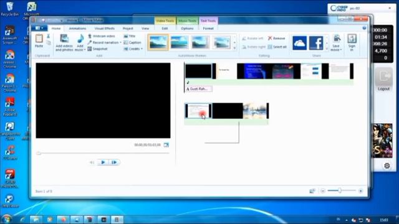
Task: Click the preview seek slider handle
Action: click(39, 153)
